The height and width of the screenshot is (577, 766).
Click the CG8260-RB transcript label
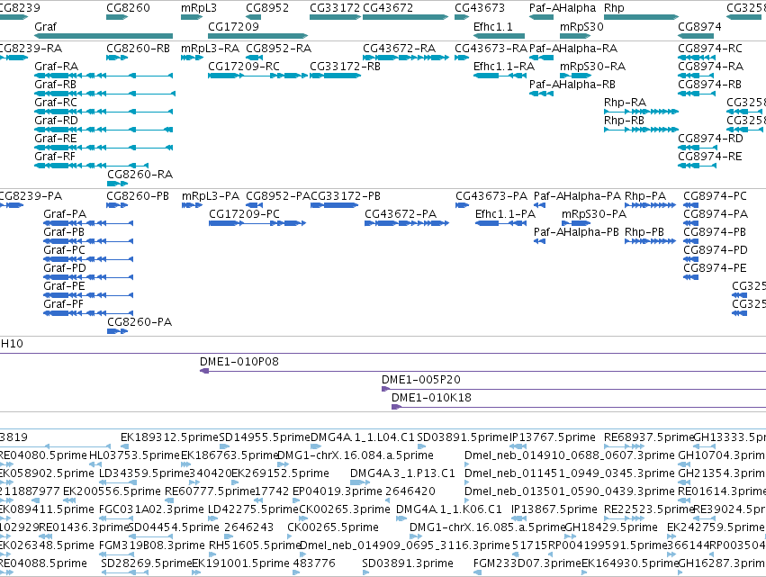click(x=139, y=49)
